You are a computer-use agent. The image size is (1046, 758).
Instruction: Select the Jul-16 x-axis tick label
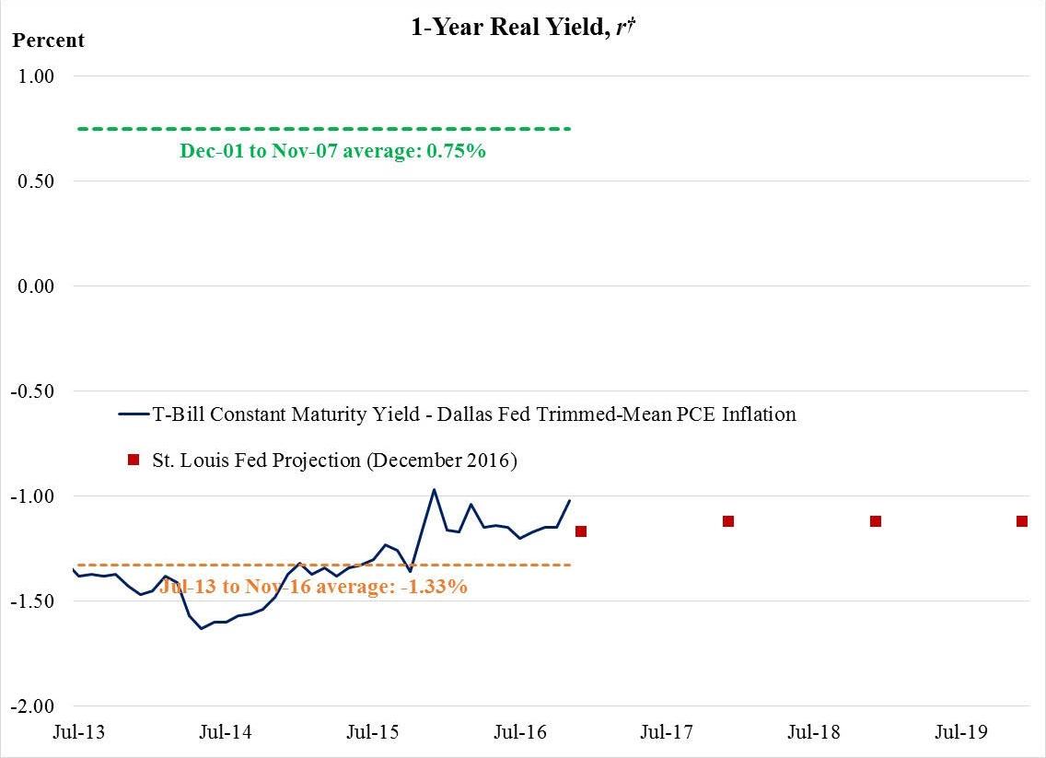[520, 733]
